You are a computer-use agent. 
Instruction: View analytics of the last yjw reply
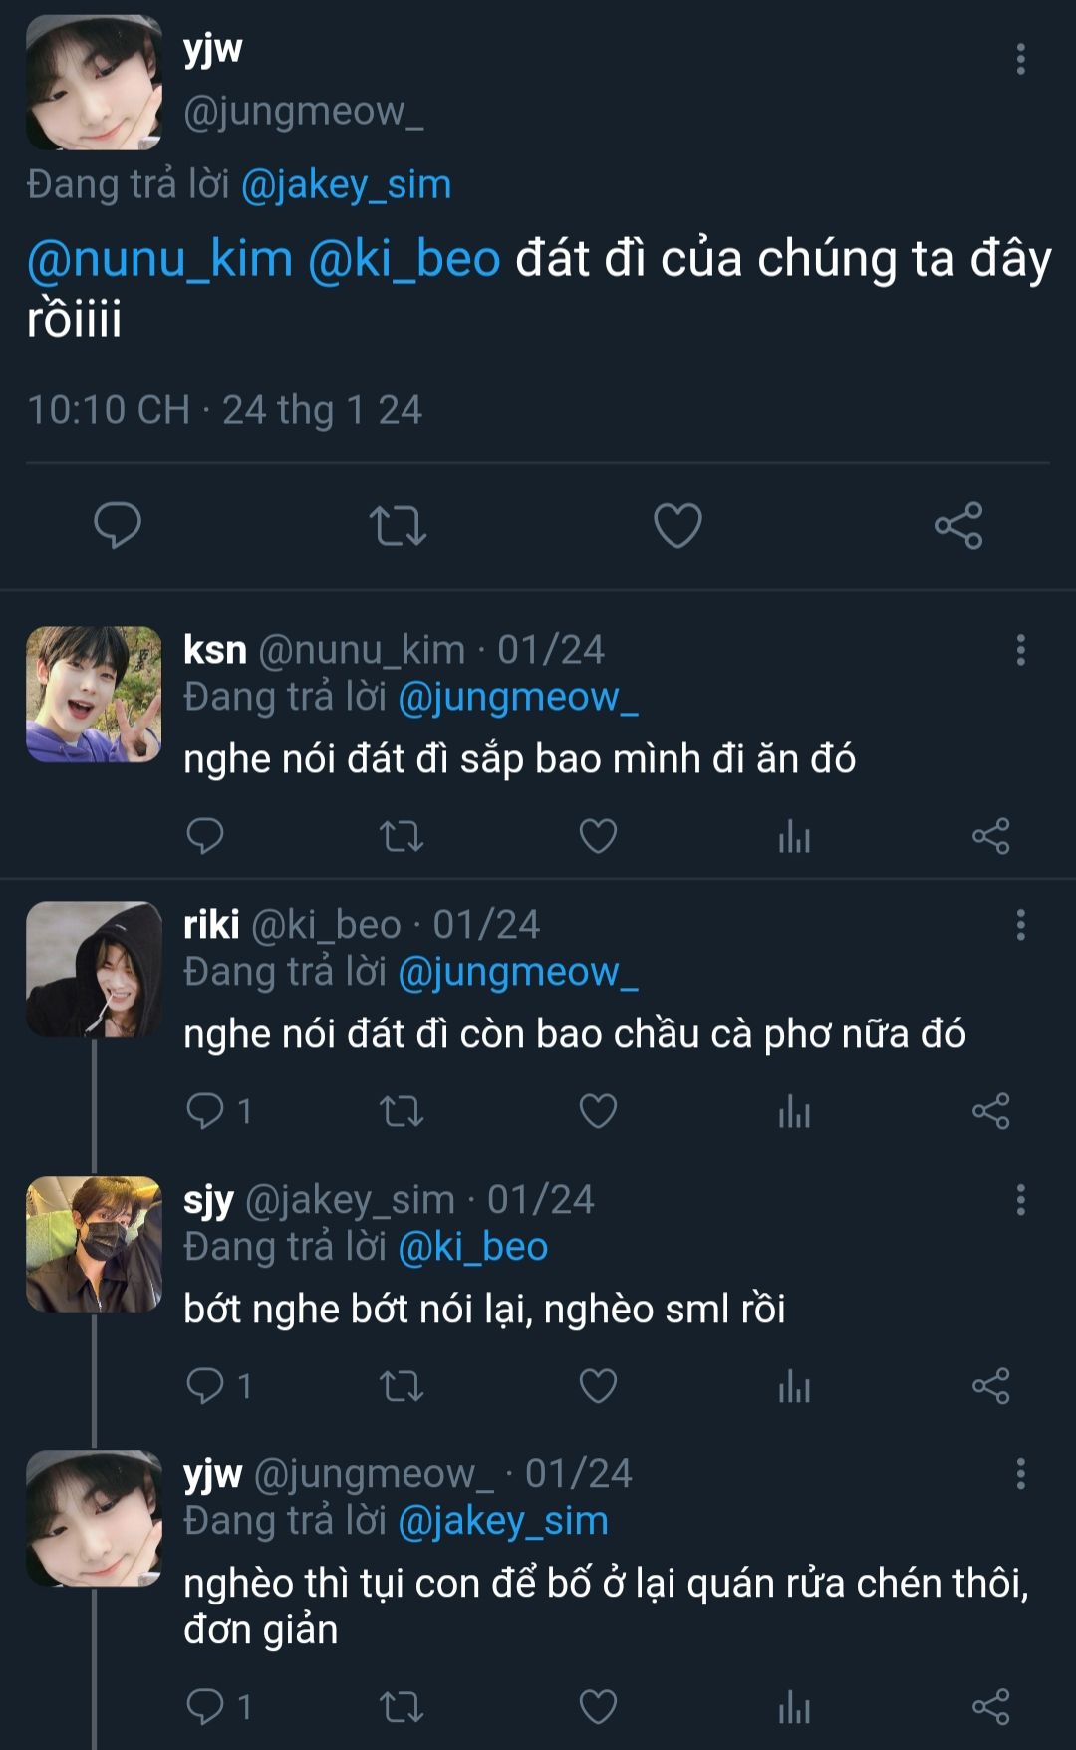pos(794,1706)
